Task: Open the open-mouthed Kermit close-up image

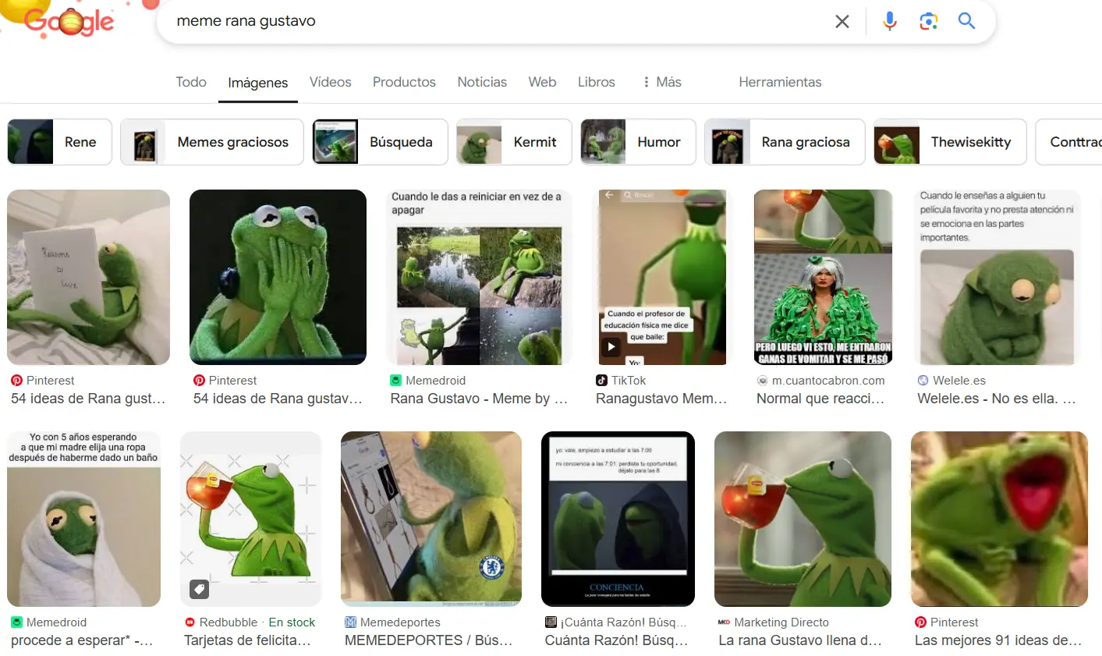Action: pos(999,519)
